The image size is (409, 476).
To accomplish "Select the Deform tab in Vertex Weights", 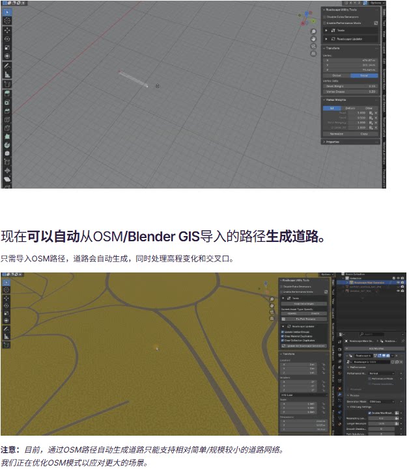I will coord(350,108).
